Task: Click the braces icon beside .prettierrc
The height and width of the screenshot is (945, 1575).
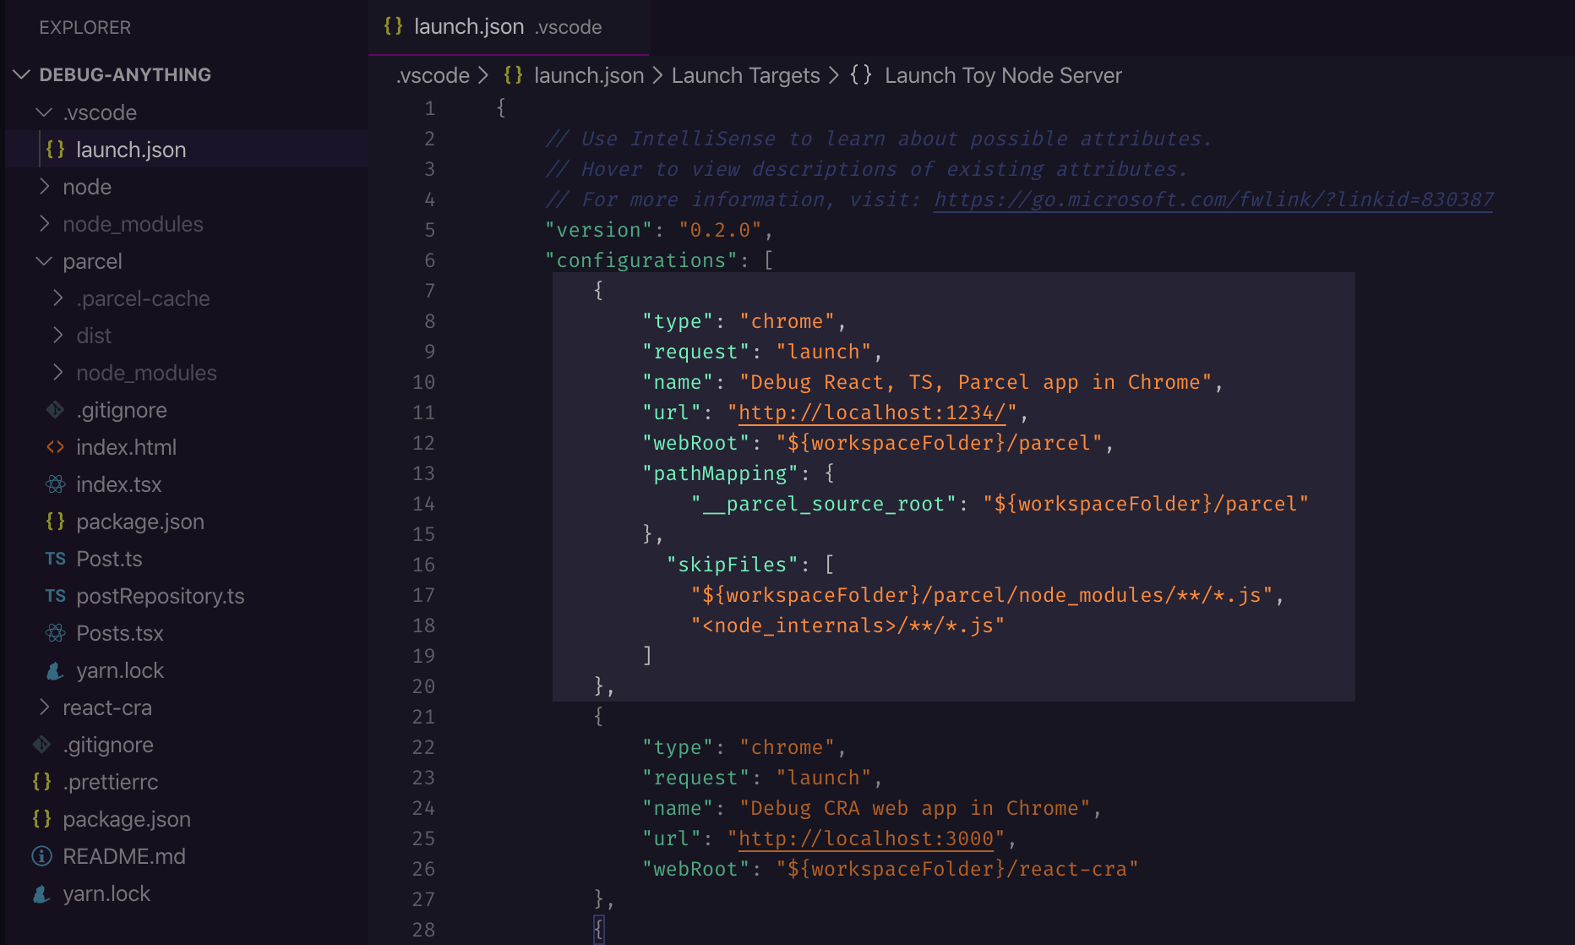Action: click(41, 782)
